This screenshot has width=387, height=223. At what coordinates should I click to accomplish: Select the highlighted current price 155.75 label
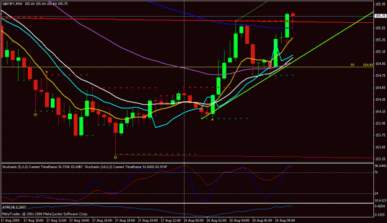[x=380, y=16]
